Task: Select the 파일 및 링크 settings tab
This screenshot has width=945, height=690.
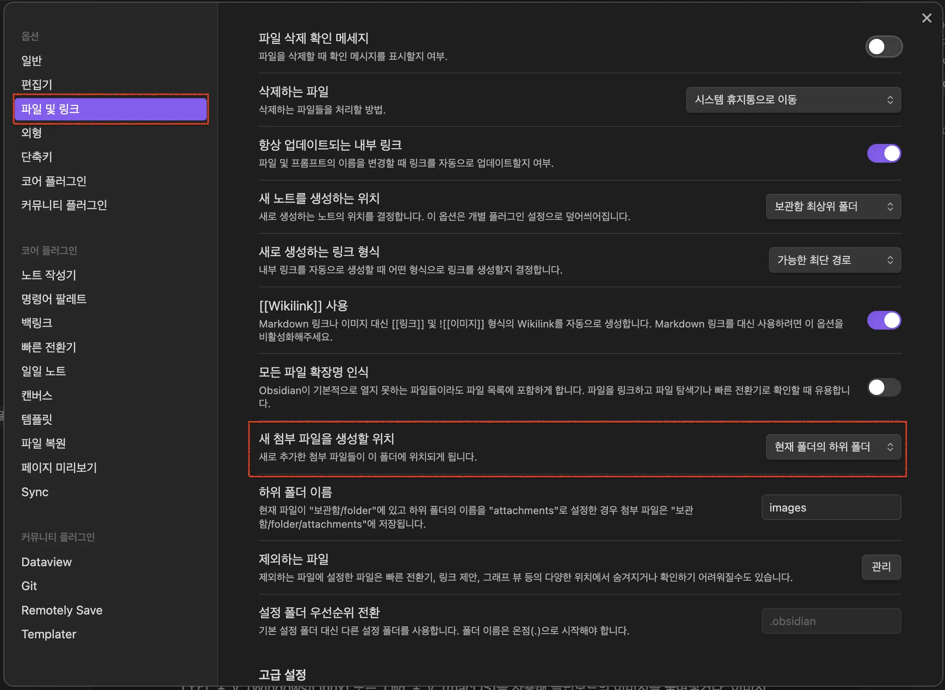Action: click(x=111, y=109)
